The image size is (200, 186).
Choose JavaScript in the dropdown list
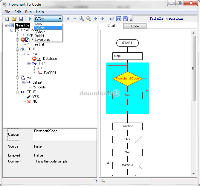click(x=42, y=40)
